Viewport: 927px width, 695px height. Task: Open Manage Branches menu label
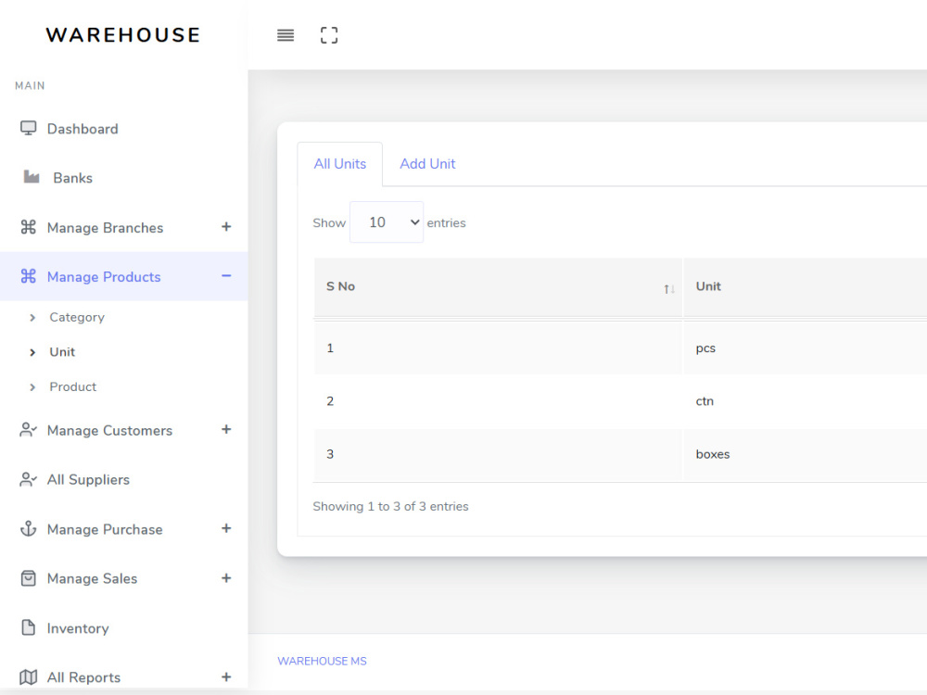tap(106, 228)
